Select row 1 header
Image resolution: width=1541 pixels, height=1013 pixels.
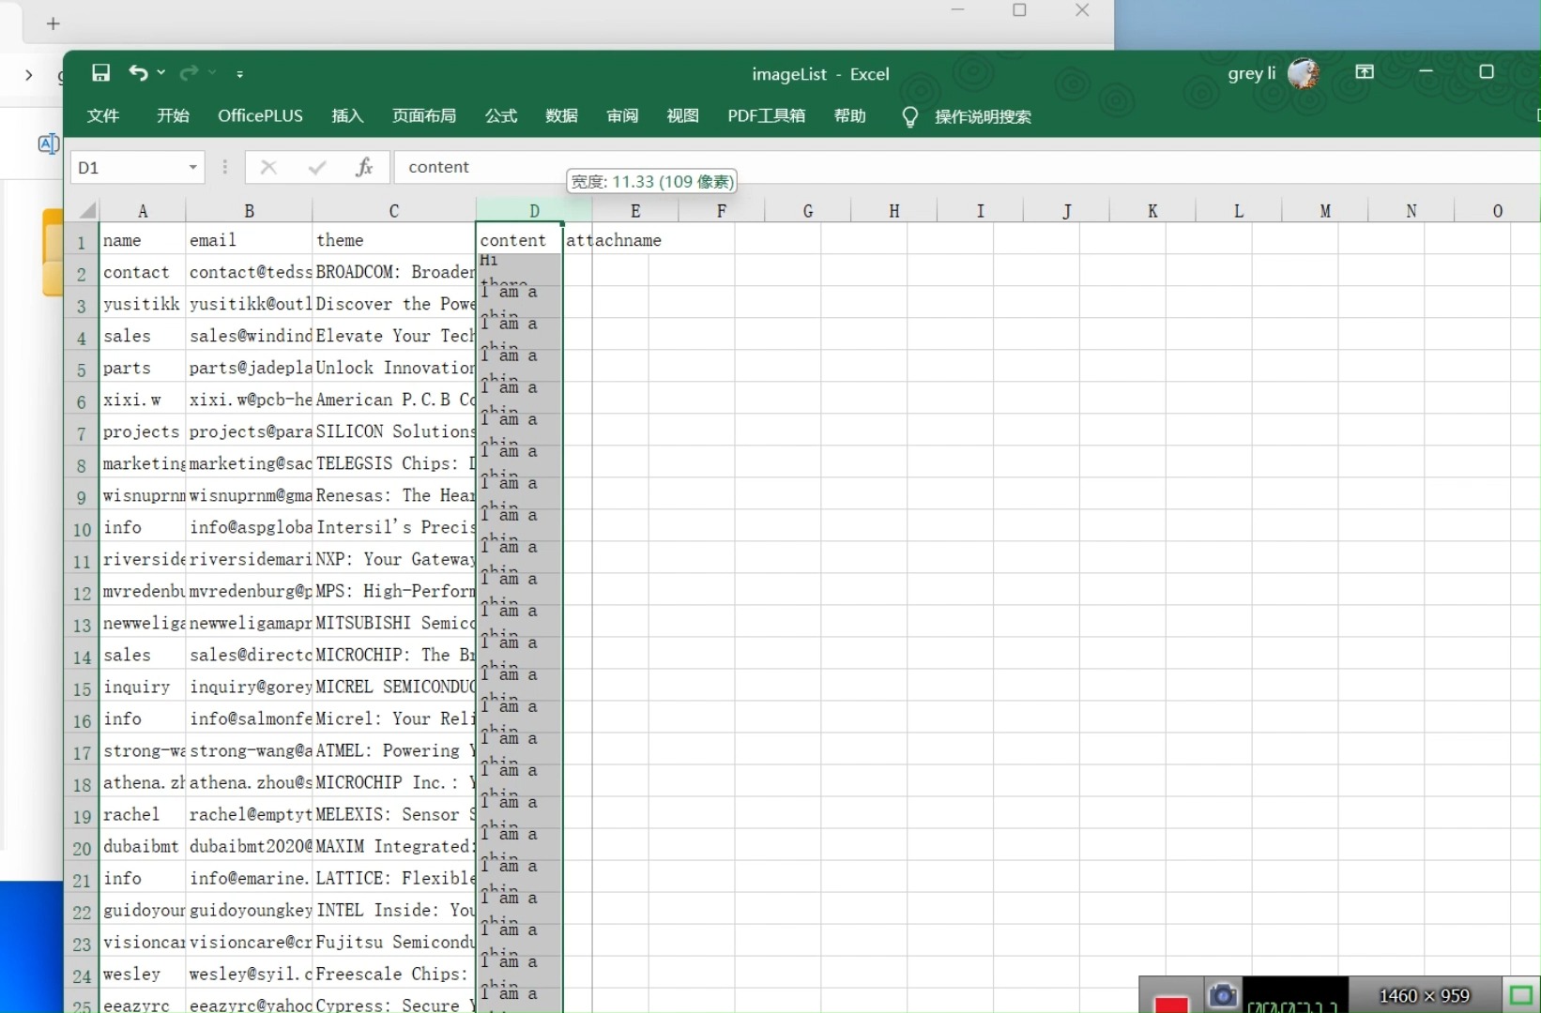(x=82, y=242)
